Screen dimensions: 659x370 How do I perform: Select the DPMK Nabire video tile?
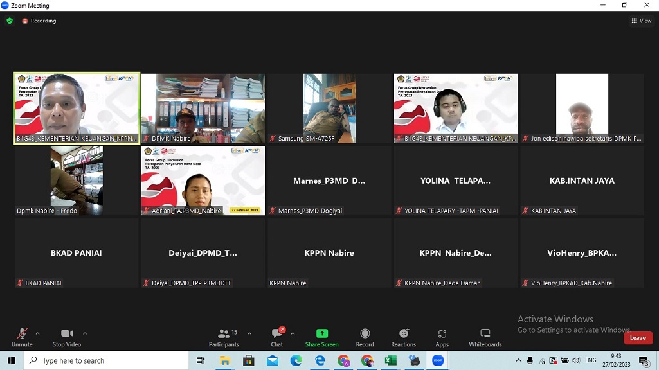[203, 109]
